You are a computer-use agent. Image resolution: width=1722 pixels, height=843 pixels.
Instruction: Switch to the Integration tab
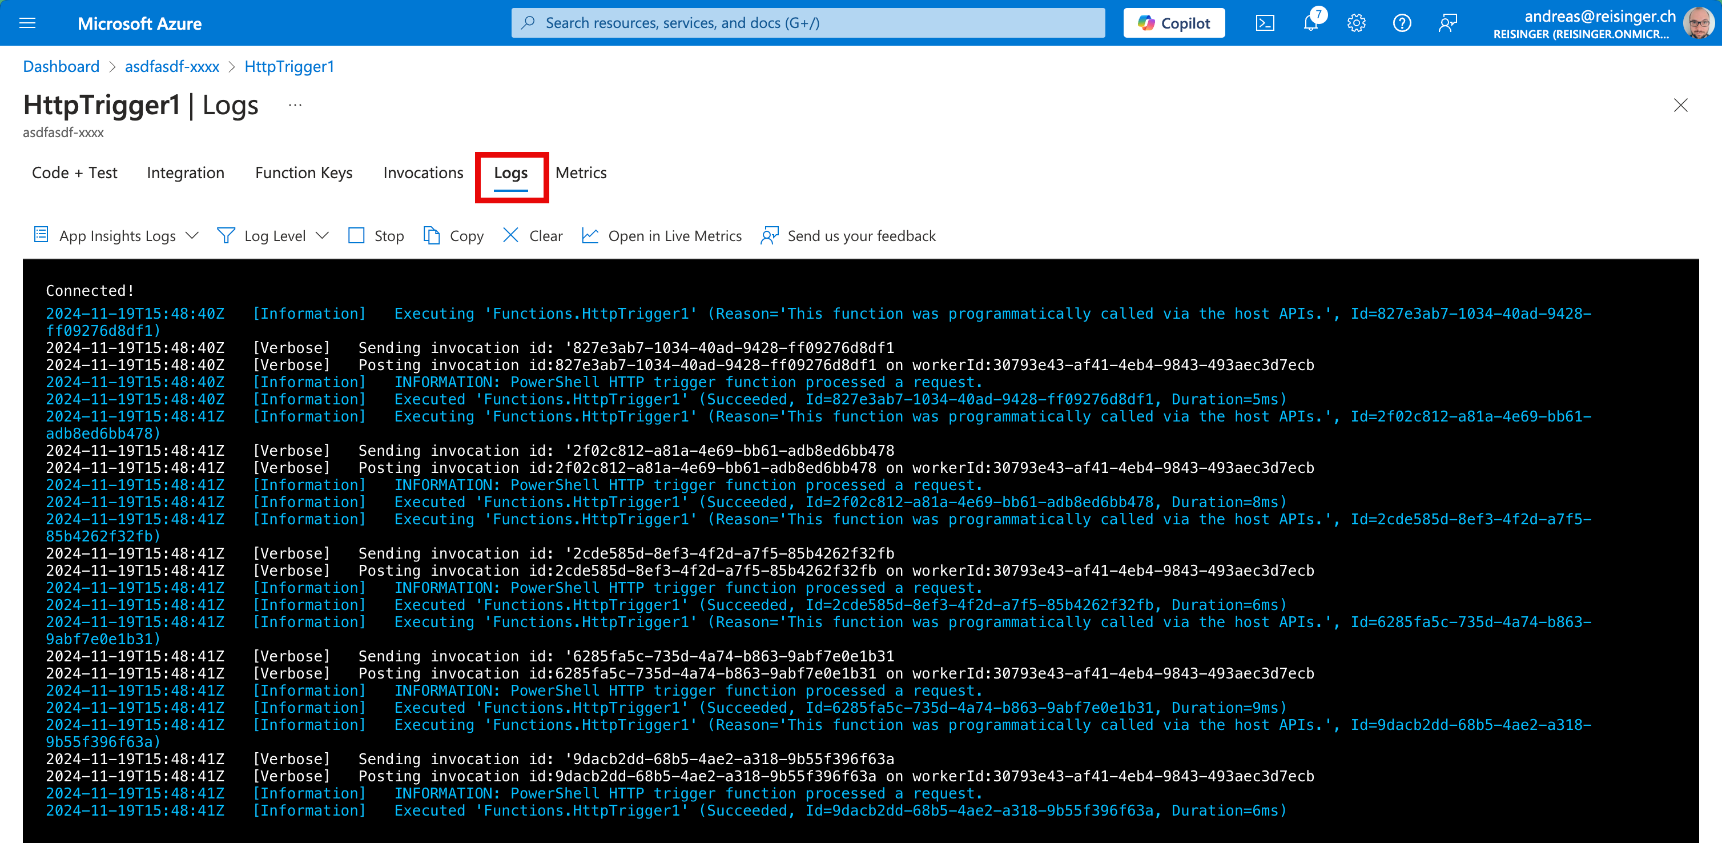185,173
